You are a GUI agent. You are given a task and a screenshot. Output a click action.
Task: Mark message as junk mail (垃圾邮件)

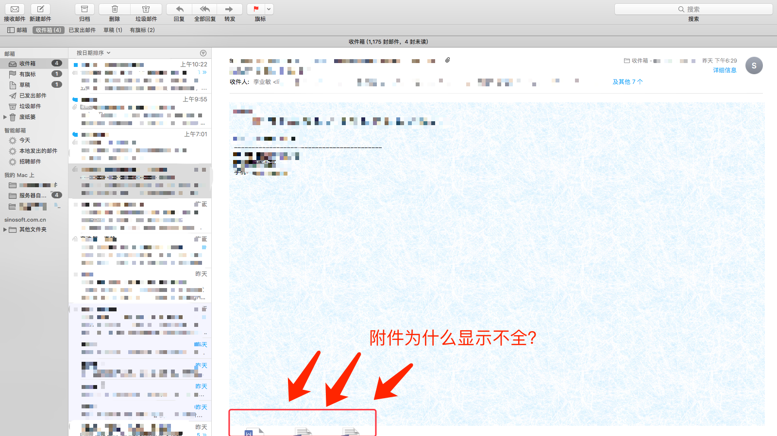point(146,9)
